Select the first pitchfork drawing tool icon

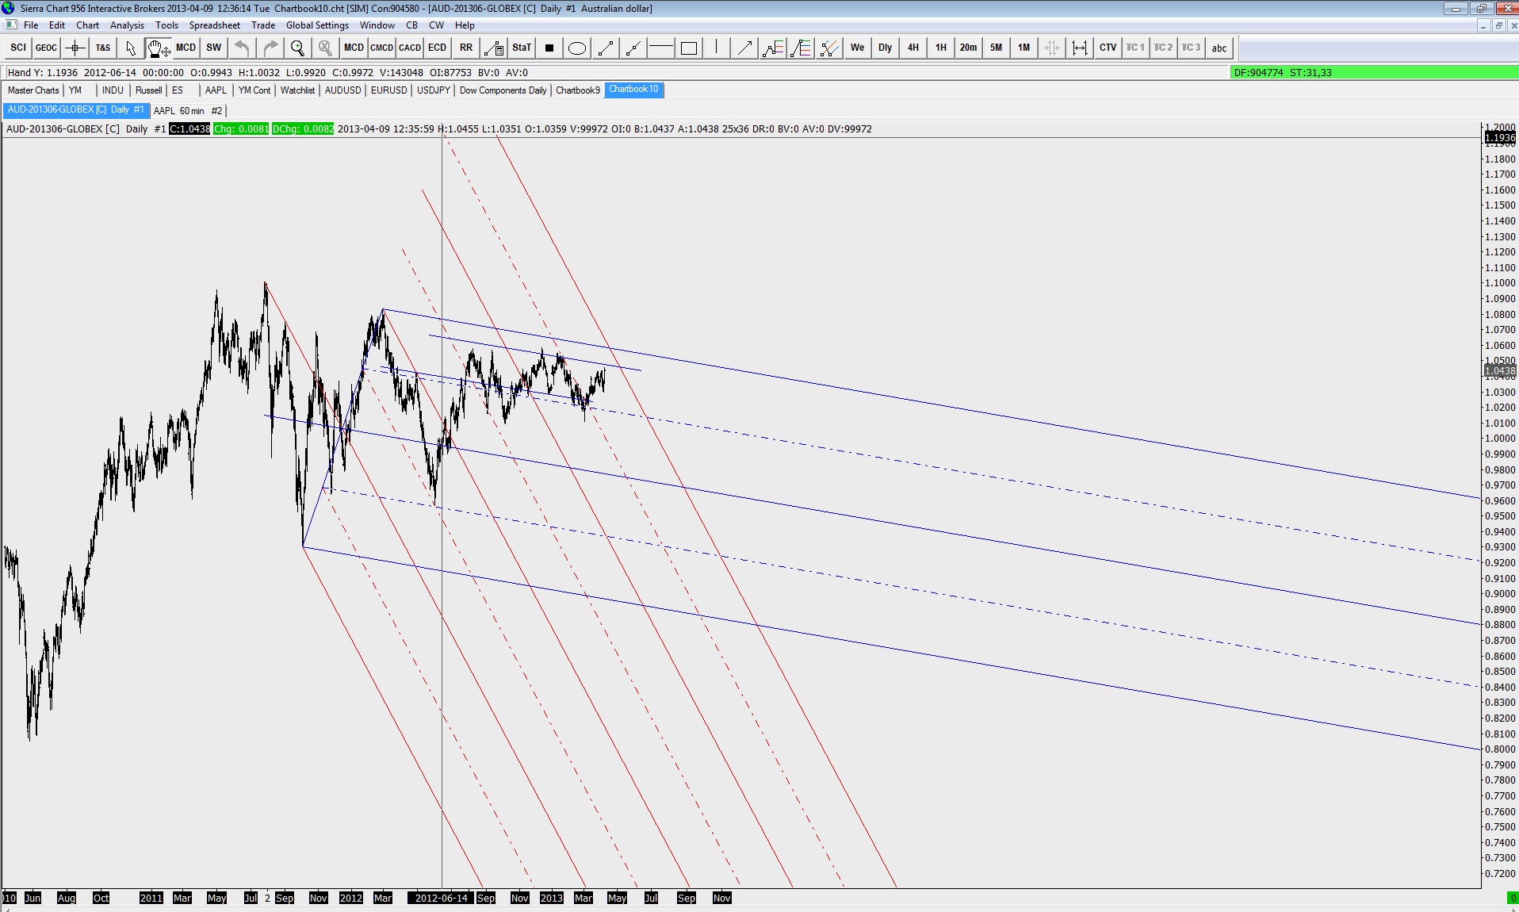click(773, 48)
